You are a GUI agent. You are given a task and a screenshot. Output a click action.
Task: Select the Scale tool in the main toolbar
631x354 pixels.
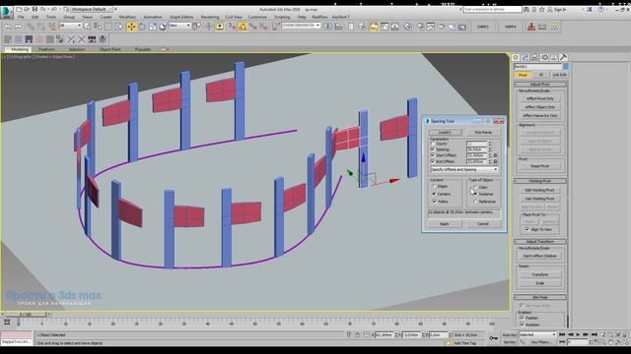(x=153, y=27)
